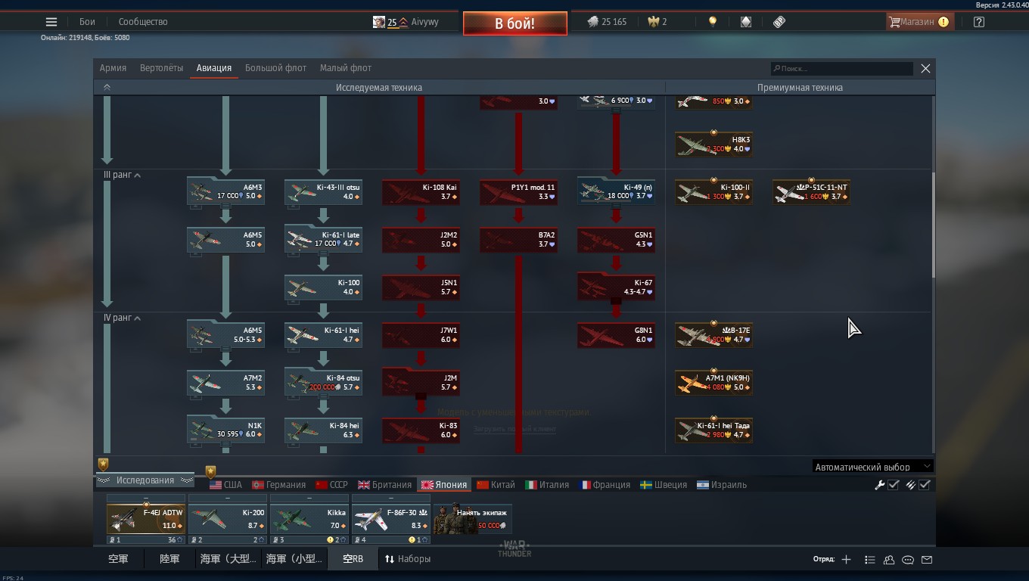The width and height of the screenshot is (1029, 581).
Task: Select the G8N1 bomber card
Action: (616, 334)
